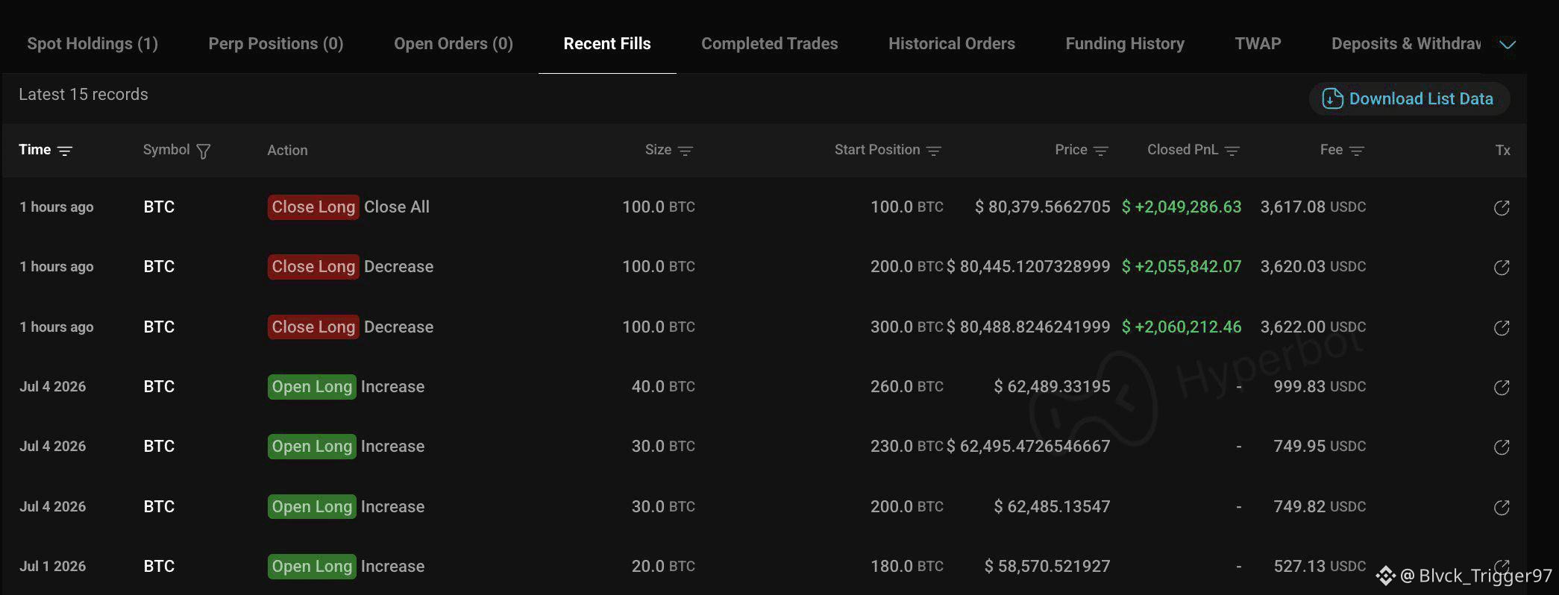The height and width of the screenshot is (595, 1559).
Task: Open transaction link for $62,485.13547 fill
Action: point(1502,507)
